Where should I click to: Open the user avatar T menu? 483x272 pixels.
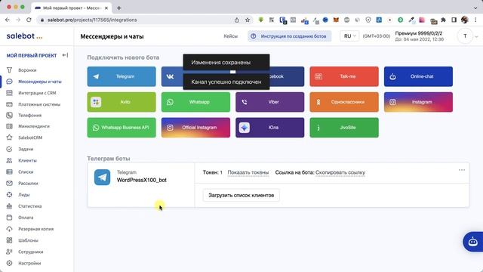point(465,36)
